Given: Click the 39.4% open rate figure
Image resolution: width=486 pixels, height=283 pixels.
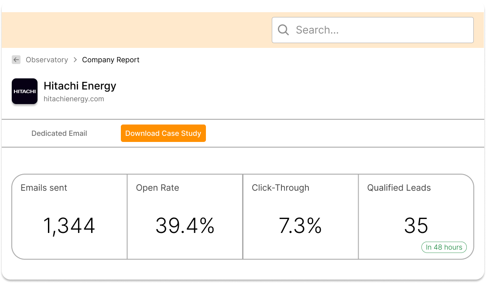Looking at the screenshot, I should click(x=185, y=226).
